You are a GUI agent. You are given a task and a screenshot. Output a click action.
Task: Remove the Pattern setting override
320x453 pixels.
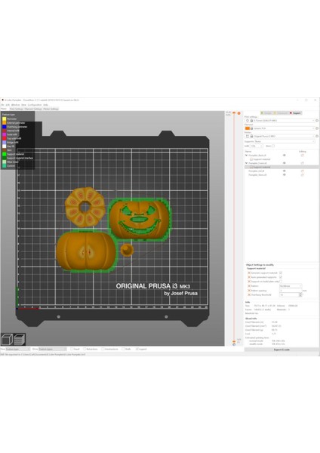[249, 286]
